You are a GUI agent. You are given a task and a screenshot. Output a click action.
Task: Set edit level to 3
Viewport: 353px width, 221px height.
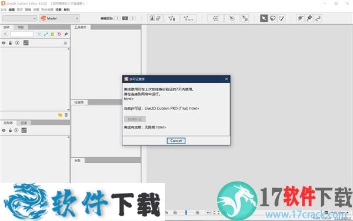coord(133,18)
